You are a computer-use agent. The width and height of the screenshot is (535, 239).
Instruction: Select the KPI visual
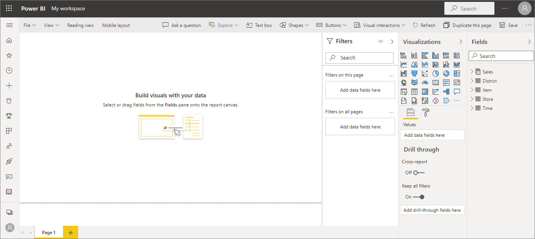click(457, 82)
